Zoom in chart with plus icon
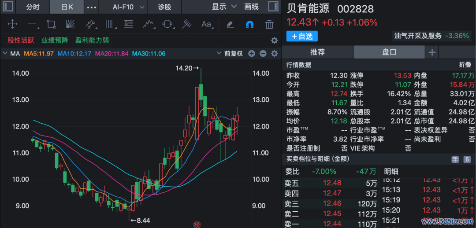The image size is (476, 228). [252, 54]
